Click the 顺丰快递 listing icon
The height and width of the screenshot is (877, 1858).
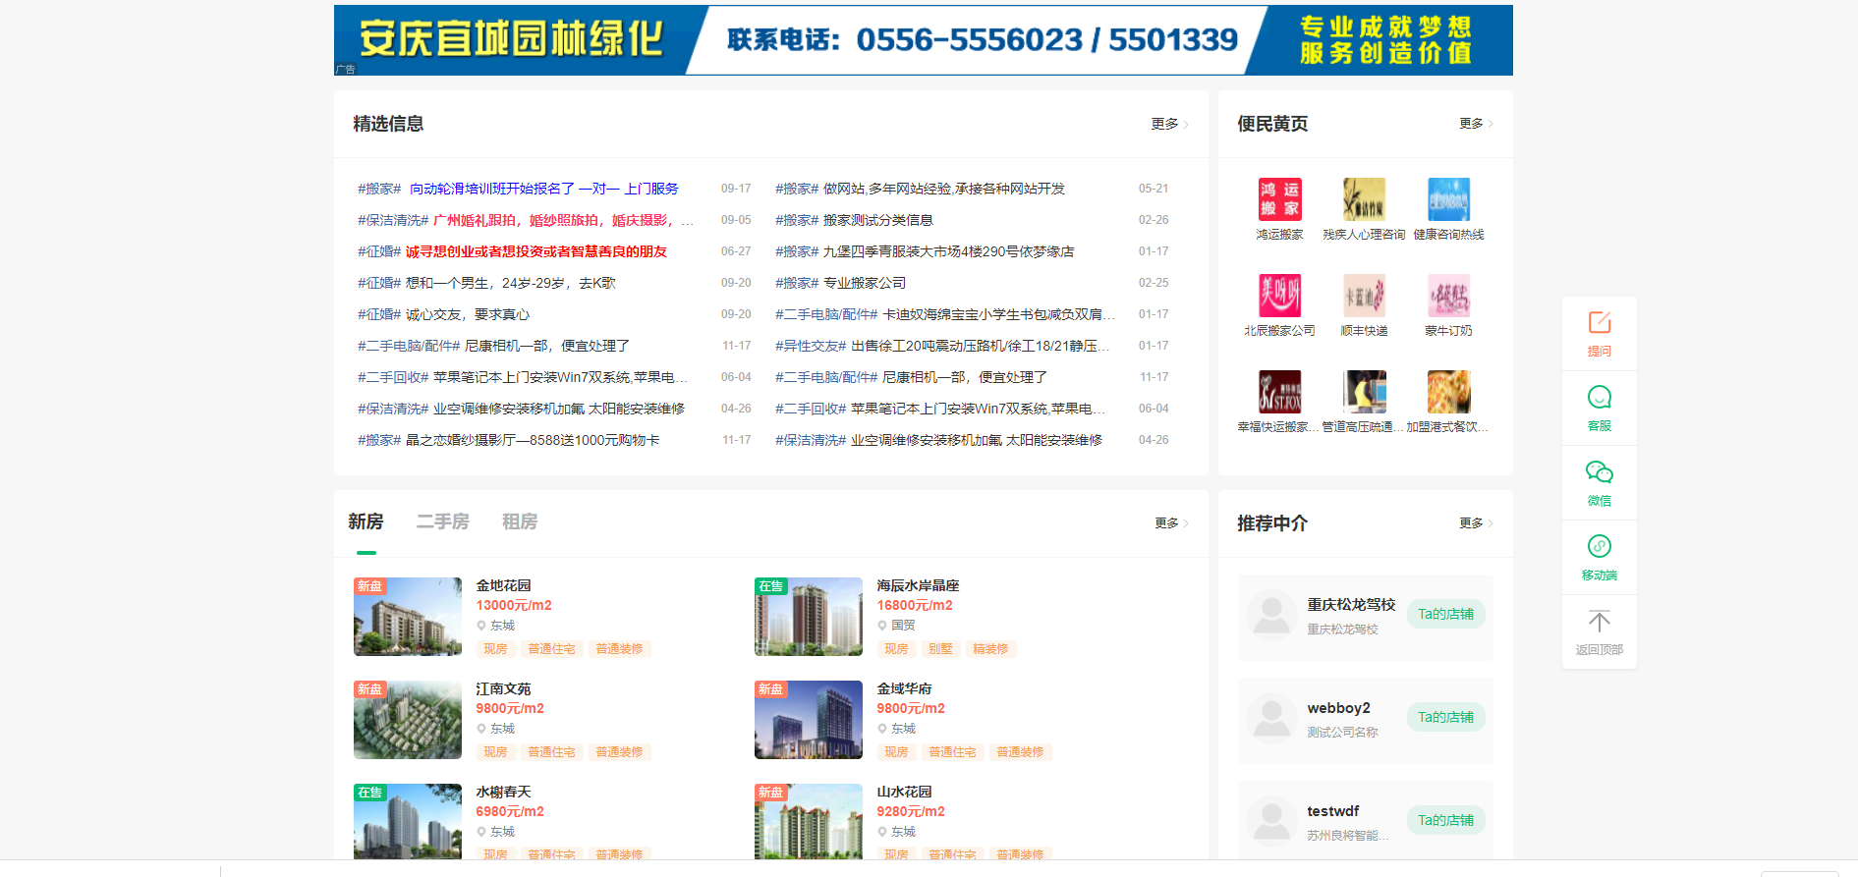[x=1364, y=296]
